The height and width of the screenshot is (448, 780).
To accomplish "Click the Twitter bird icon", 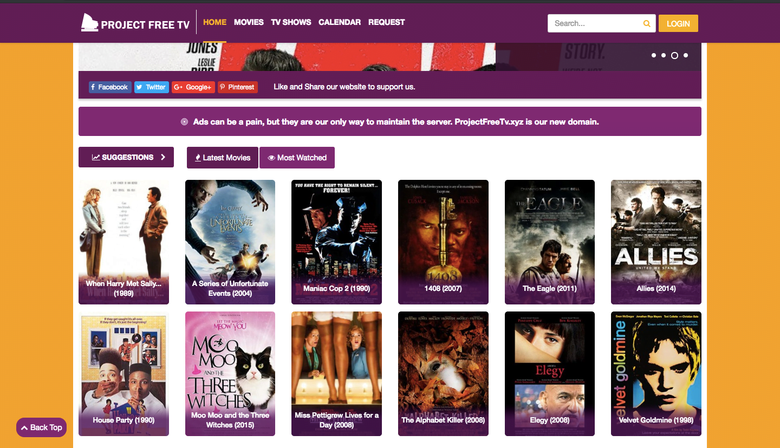I will 140,87.
